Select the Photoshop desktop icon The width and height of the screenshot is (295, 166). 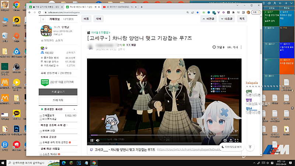pyautogui.click(x=17, y=130)
